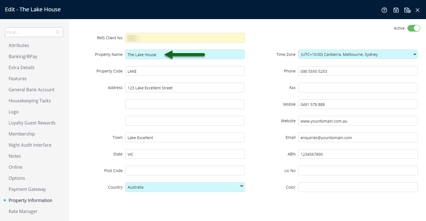Click the search magnifier in Find box
The image size is (426, 221).
[58, 32]
